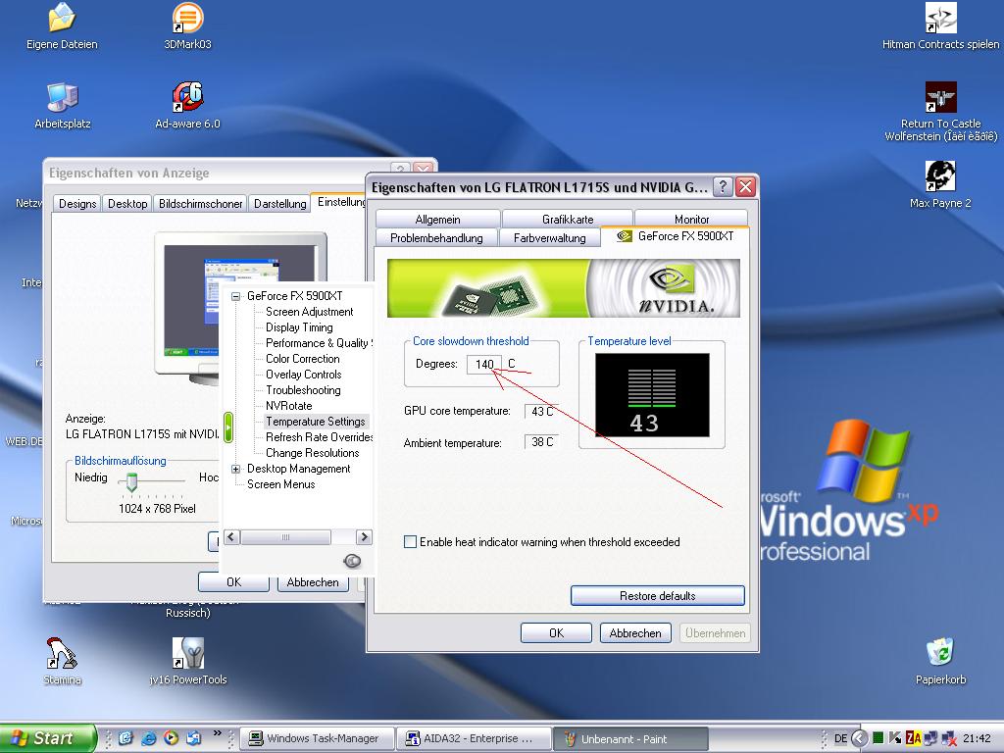Screen dimensions: 1004x753
Task: Expand the Desktop Management tree node
Action: [235, 469]
